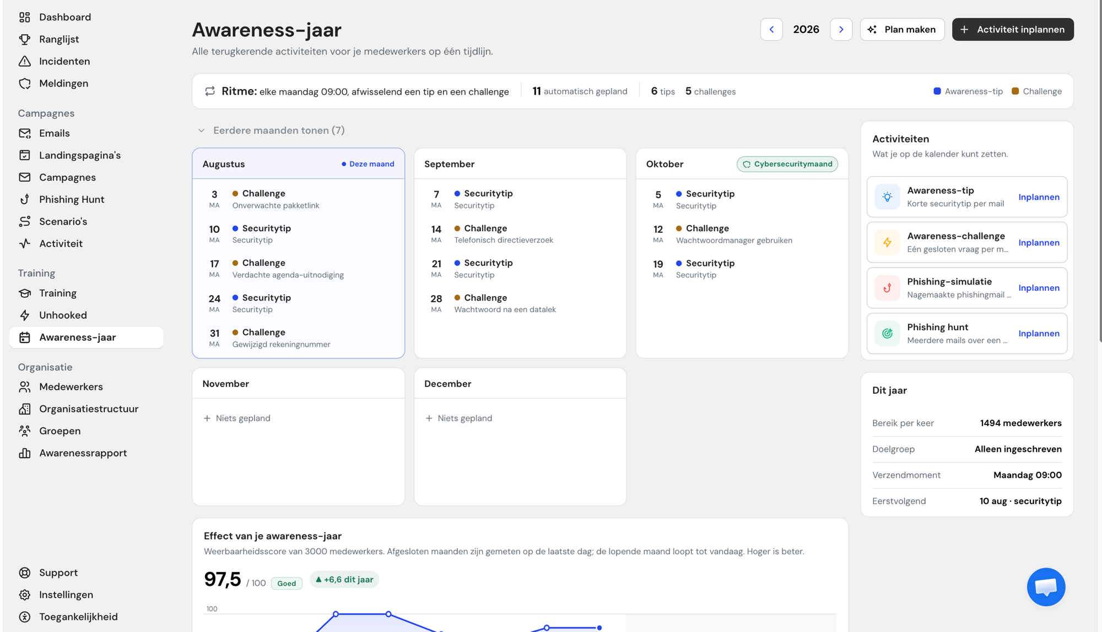Click the Instellingen gear icon

[25, 595]
